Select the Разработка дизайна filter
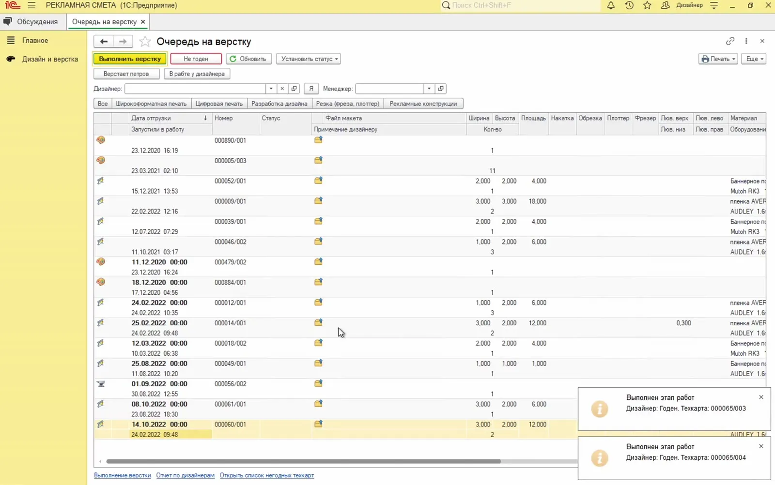 [279, 104]
